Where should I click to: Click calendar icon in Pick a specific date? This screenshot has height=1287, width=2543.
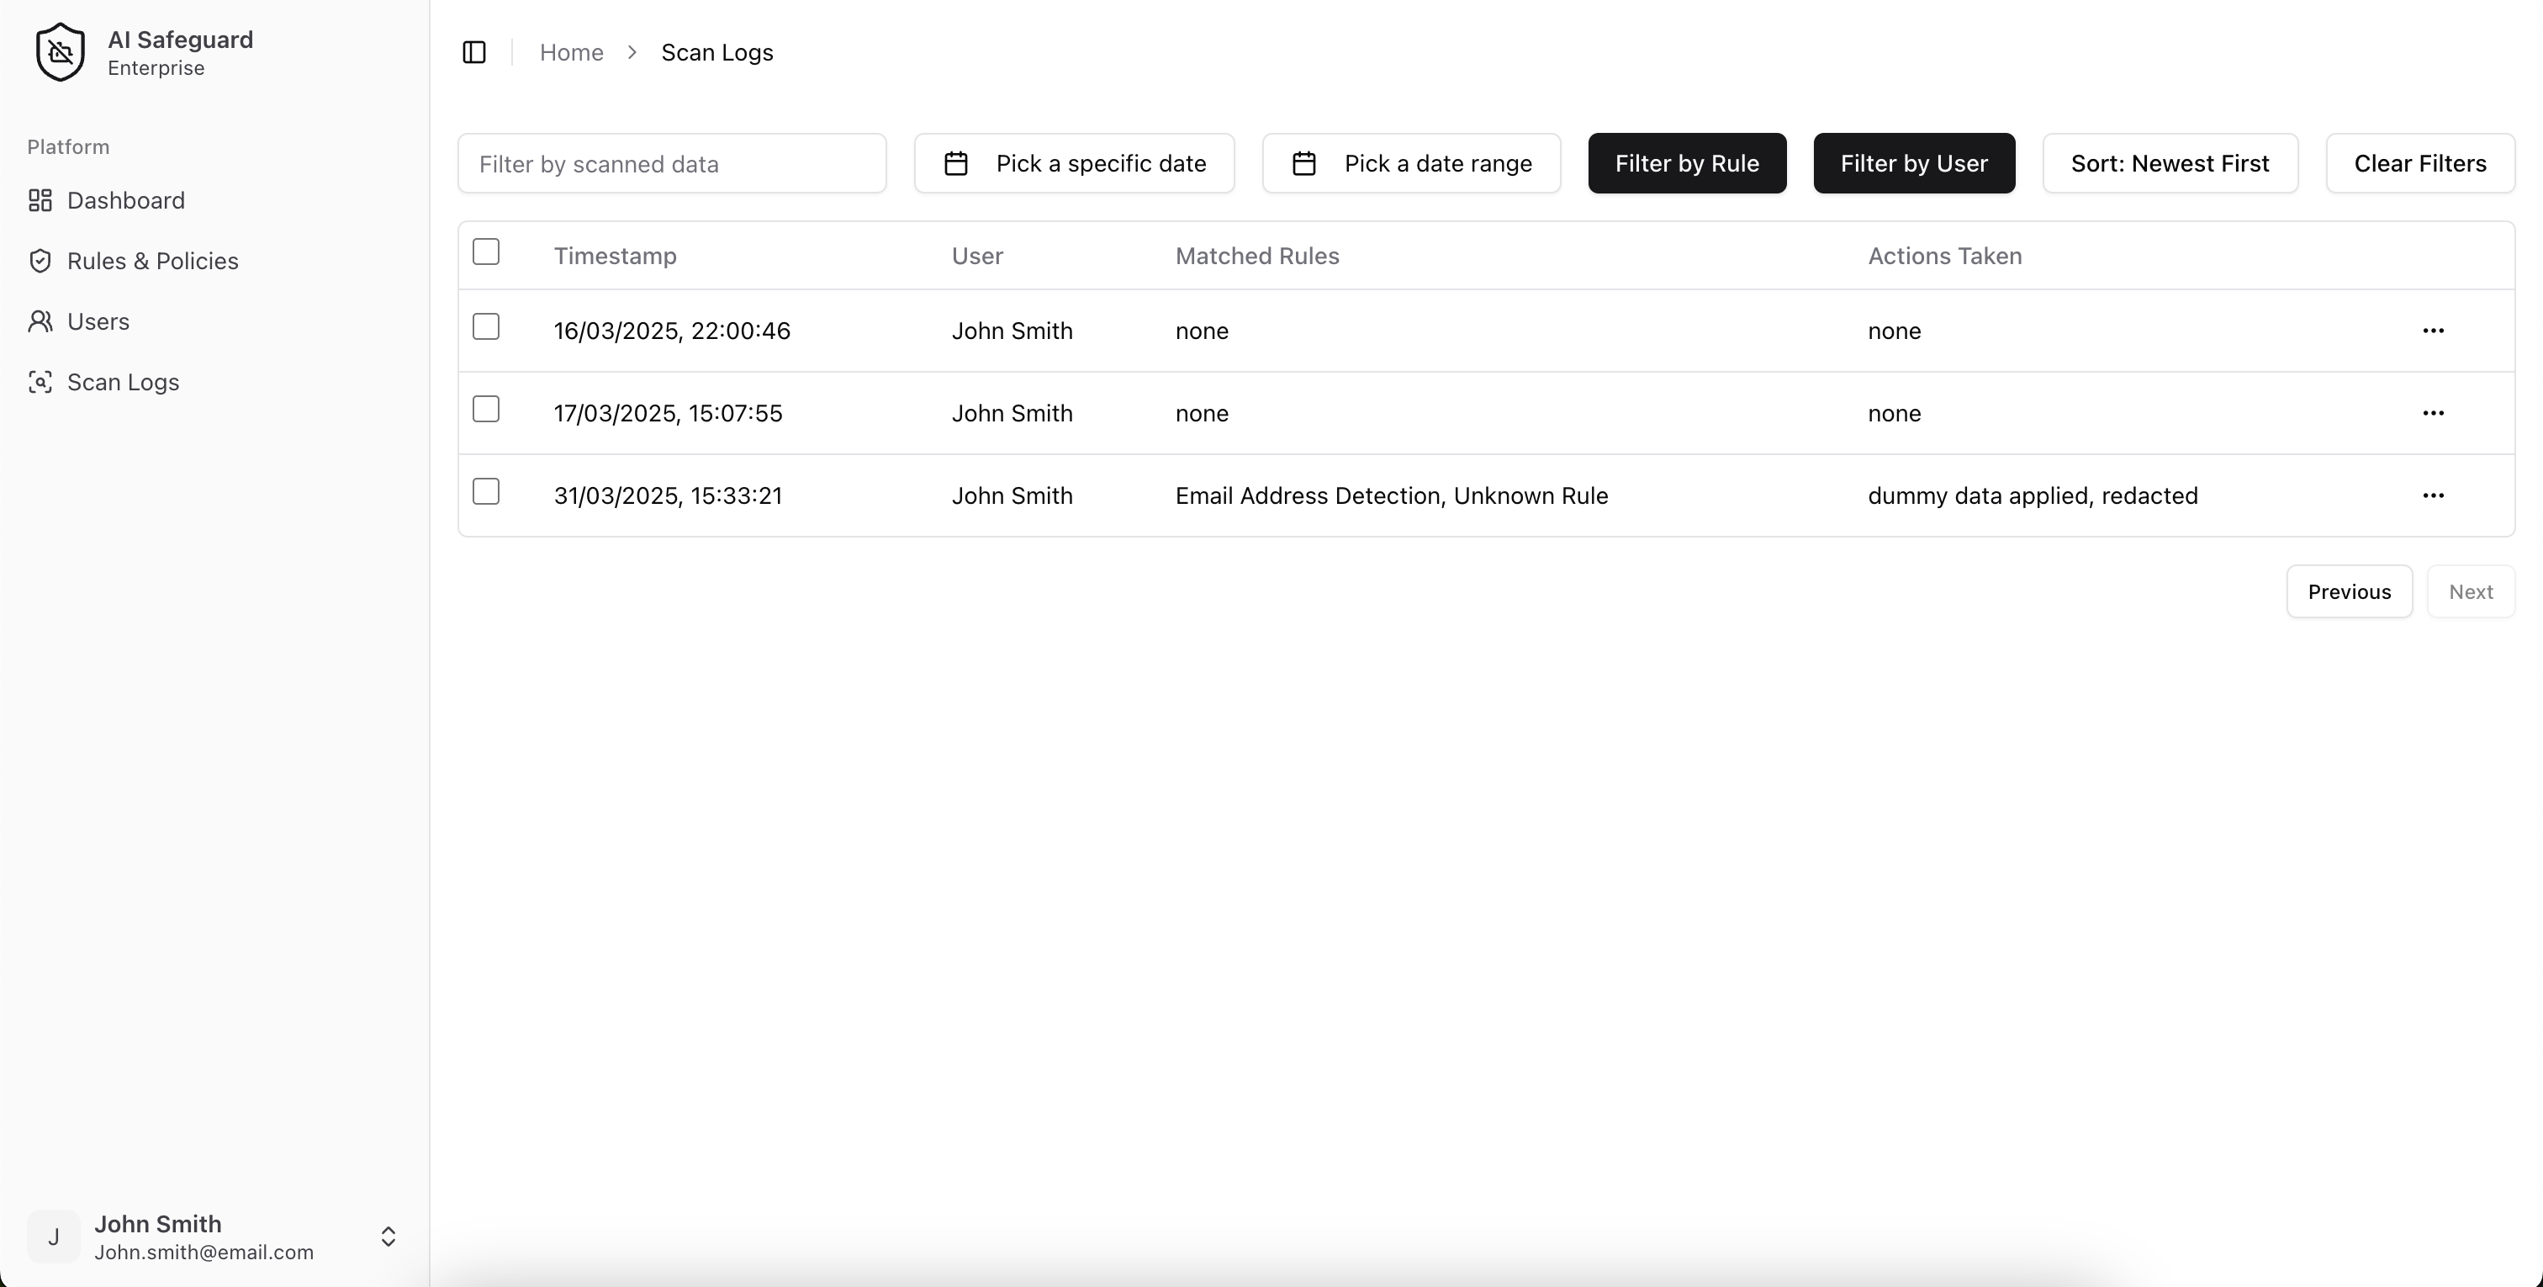coord(955,164)
